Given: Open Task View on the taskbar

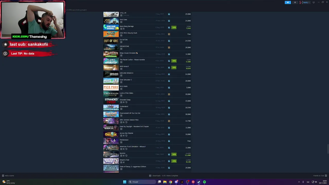Looking at the screenshot, I should pyautogui.click(x=159, y=182).
